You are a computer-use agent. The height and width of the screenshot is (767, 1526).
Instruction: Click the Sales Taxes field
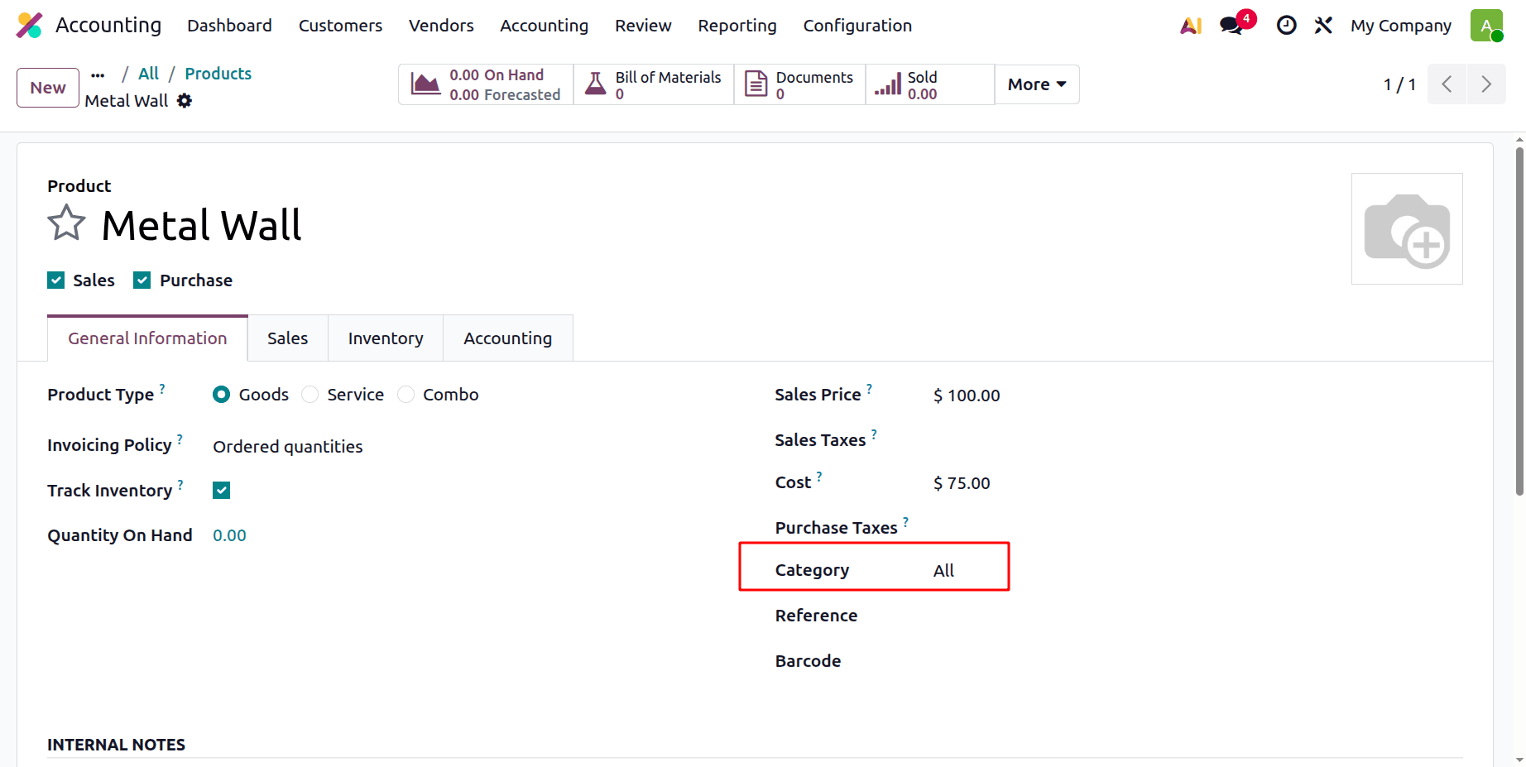click(1197, 440)
